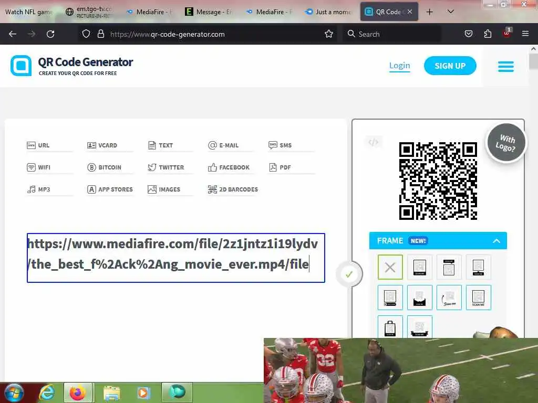Open the site hamburger menu

(506, 67)
